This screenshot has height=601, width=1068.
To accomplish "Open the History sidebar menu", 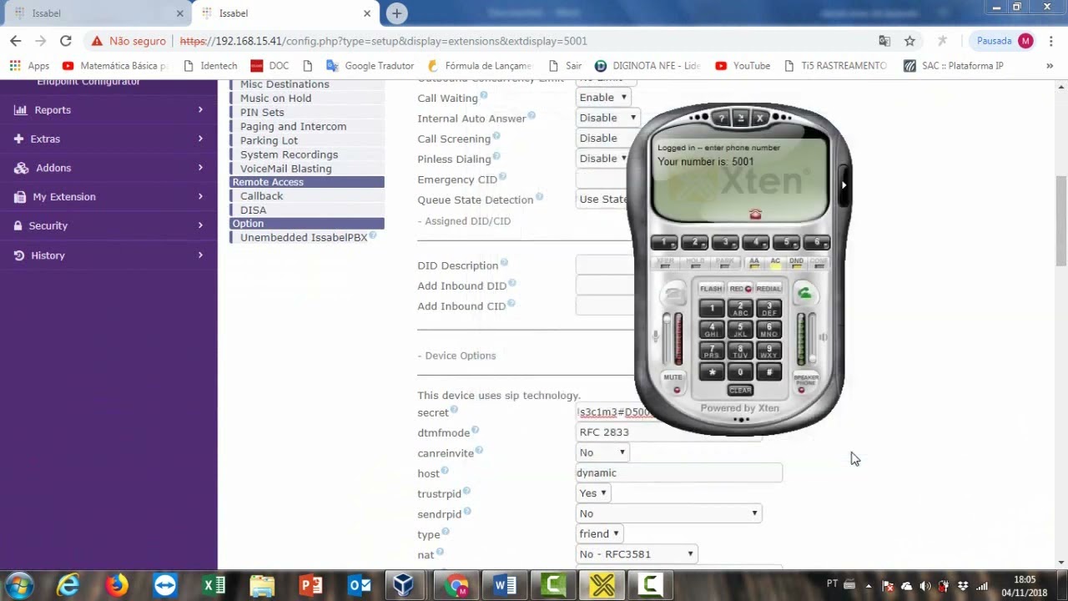I will click(108, 255).
